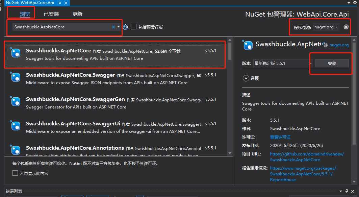Click the Swashbuckle.AspNetCore.SwaggerUi package icon
This screenshot has width=359, height=197.
16,125
